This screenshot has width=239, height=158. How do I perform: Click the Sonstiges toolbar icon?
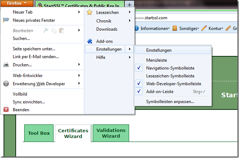(x=175, y=28)
